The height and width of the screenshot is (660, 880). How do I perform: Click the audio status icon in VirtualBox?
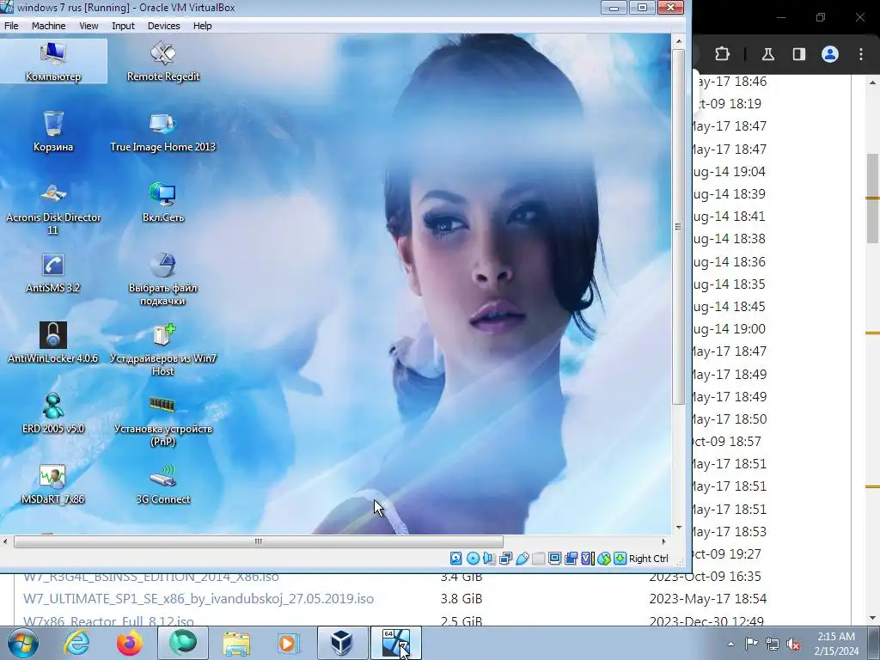[489, 559]
